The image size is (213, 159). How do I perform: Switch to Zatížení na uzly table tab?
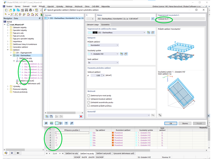point(71,153)
